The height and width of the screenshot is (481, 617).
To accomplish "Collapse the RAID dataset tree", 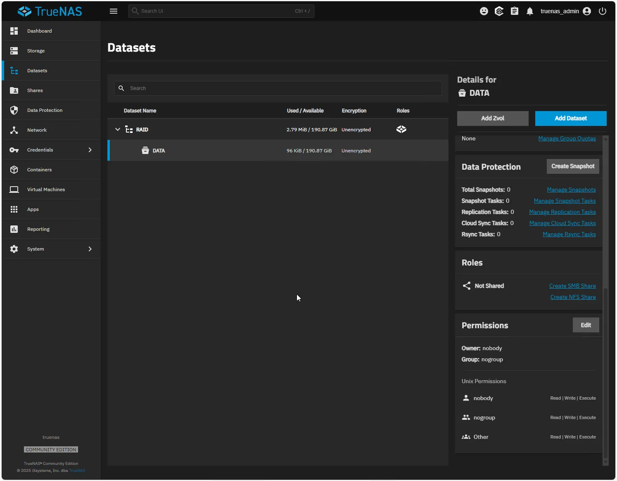I will coord(118,130).
